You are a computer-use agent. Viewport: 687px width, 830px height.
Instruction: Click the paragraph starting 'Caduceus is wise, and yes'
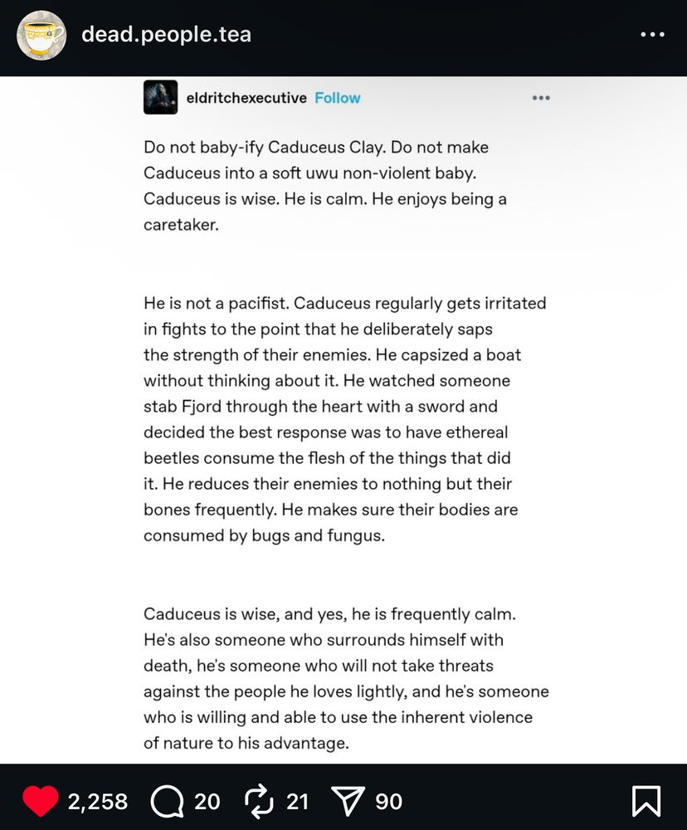(x=346, y=678)
